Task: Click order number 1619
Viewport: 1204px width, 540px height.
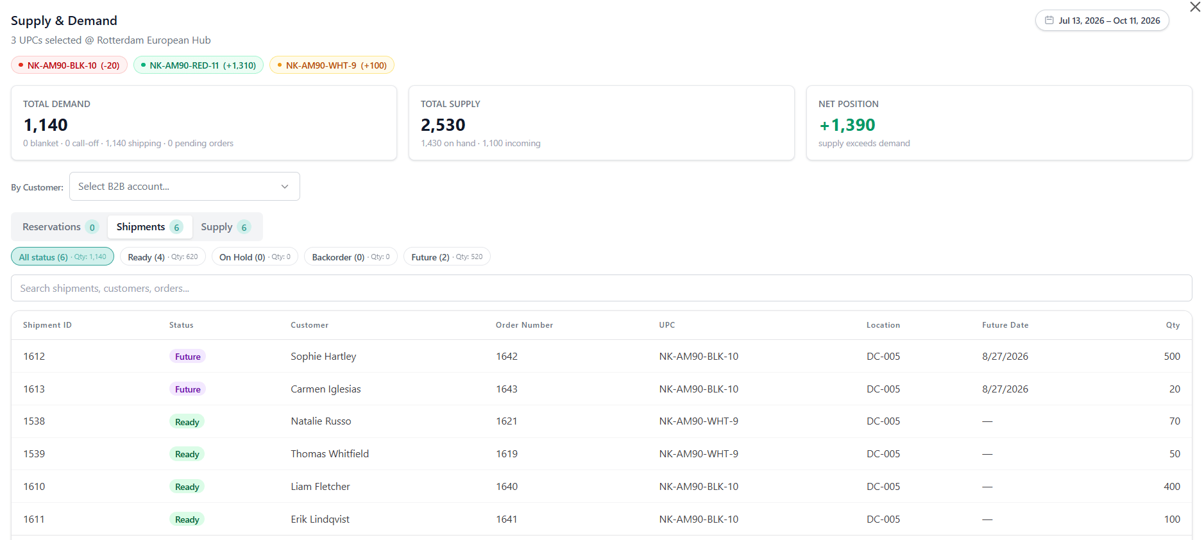Action: (507, 454)
